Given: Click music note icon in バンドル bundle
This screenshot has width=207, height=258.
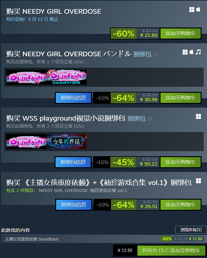Looking at the screenshot, I should click(198, 52).
